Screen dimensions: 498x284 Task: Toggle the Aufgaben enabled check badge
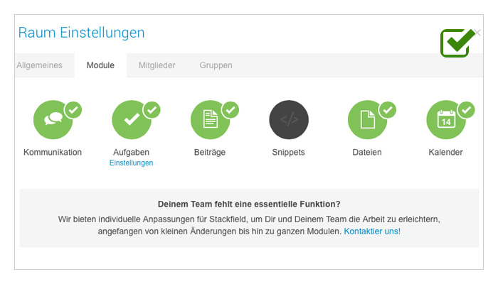(152, 110)
